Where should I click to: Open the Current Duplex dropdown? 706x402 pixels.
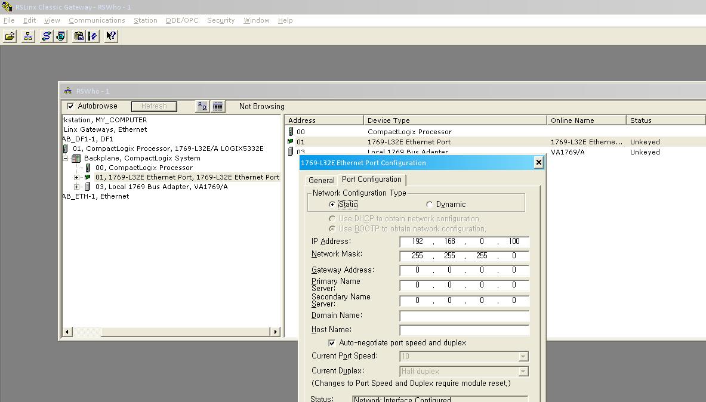click(523, 372)
